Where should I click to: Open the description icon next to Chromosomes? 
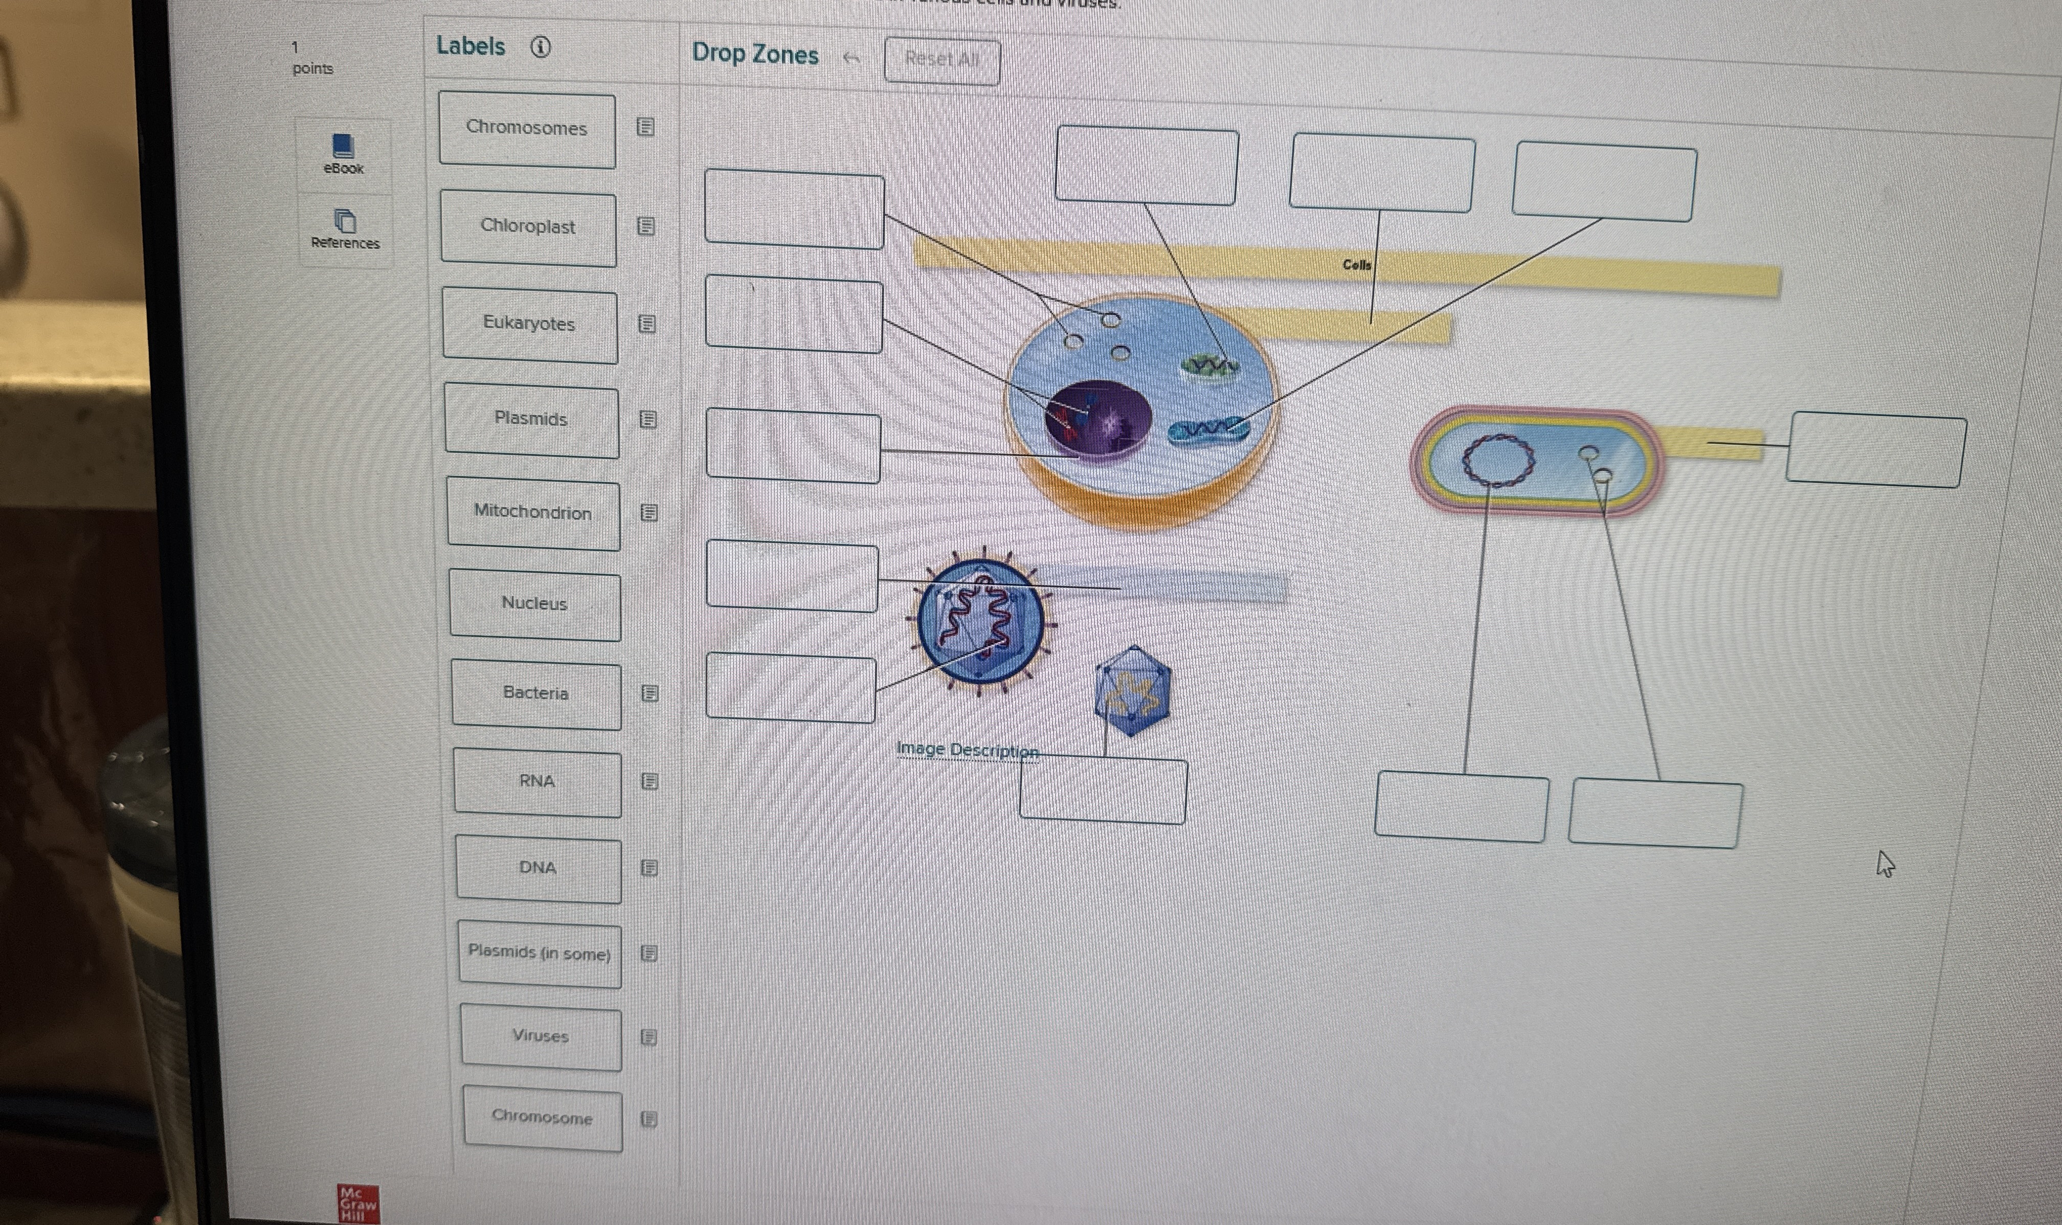(x=645, y=127)
